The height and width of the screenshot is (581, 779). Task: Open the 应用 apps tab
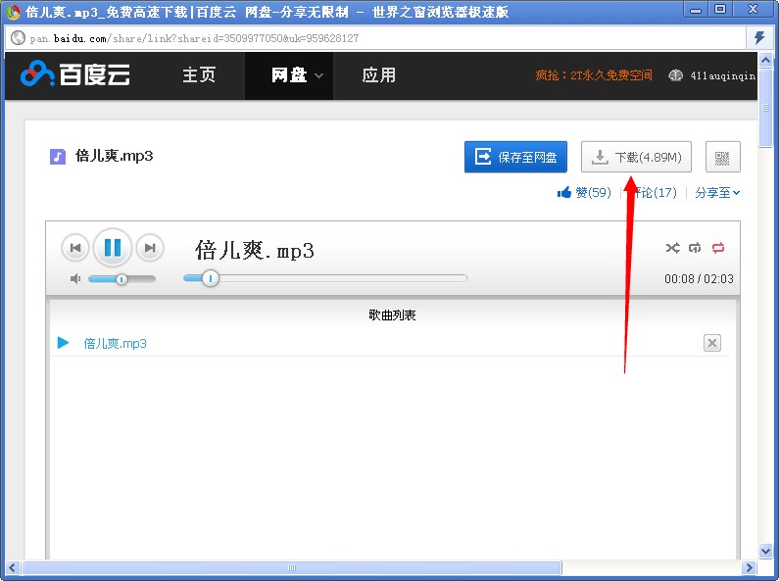pos(378,75)
